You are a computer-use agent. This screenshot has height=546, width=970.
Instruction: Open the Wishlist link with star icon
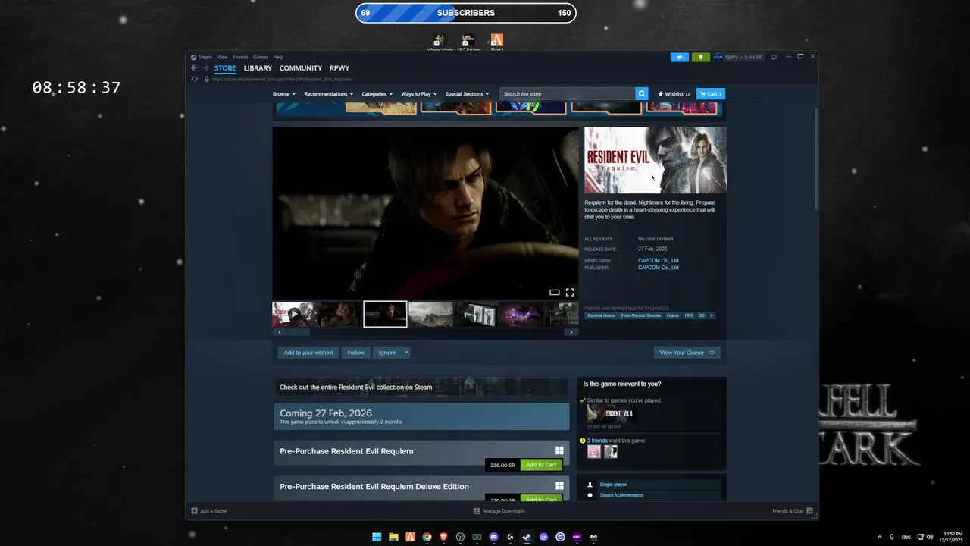tap(674, 94)
